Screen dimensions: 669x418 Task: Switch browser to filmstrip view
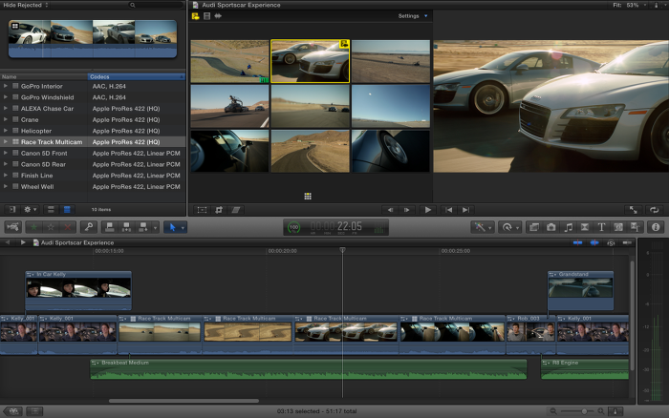coord(52,209)
